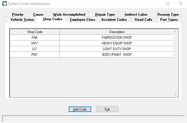The width and height of the screenshot is (187, 123).
Task: Switch to the Reason Type tab
Action: tap(168, 15)
